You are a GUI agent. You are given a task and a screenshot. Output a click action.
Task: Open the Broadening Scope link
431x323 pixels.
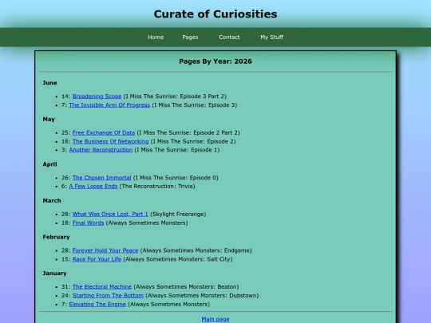tap(97, 97)
